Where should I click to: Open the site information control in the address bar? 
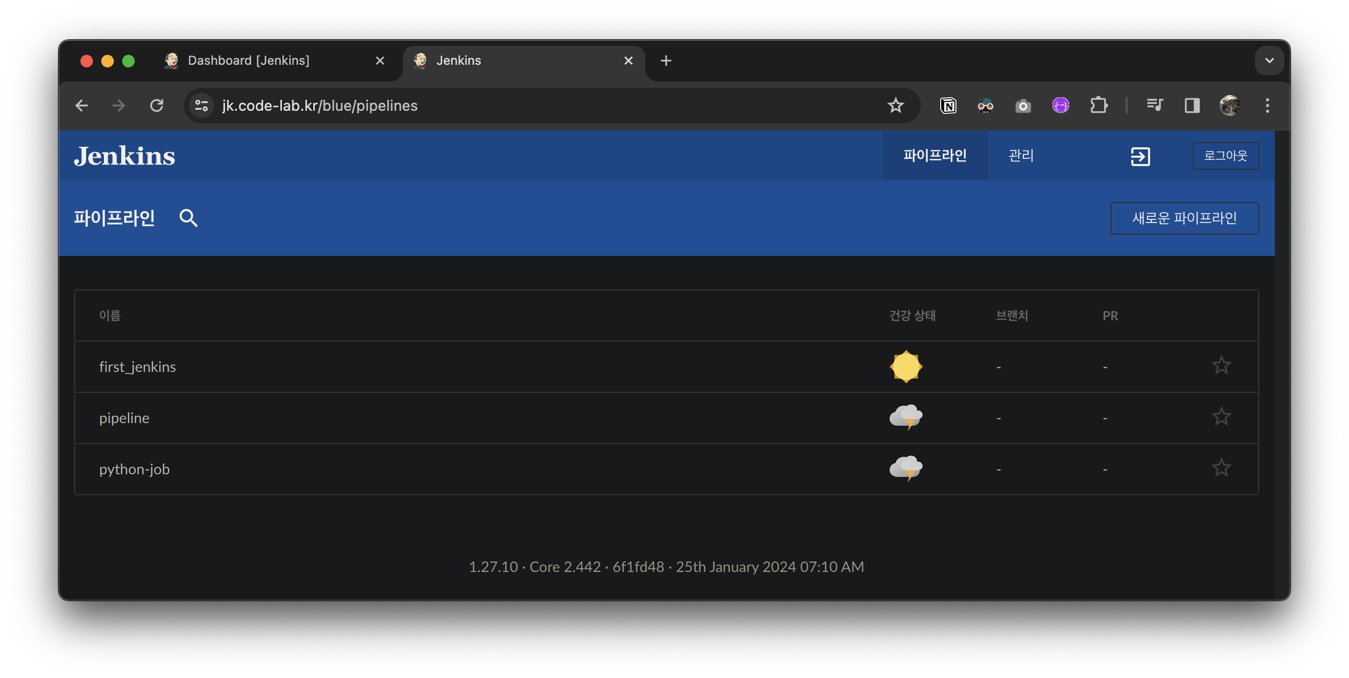click(x=202, y=106)
